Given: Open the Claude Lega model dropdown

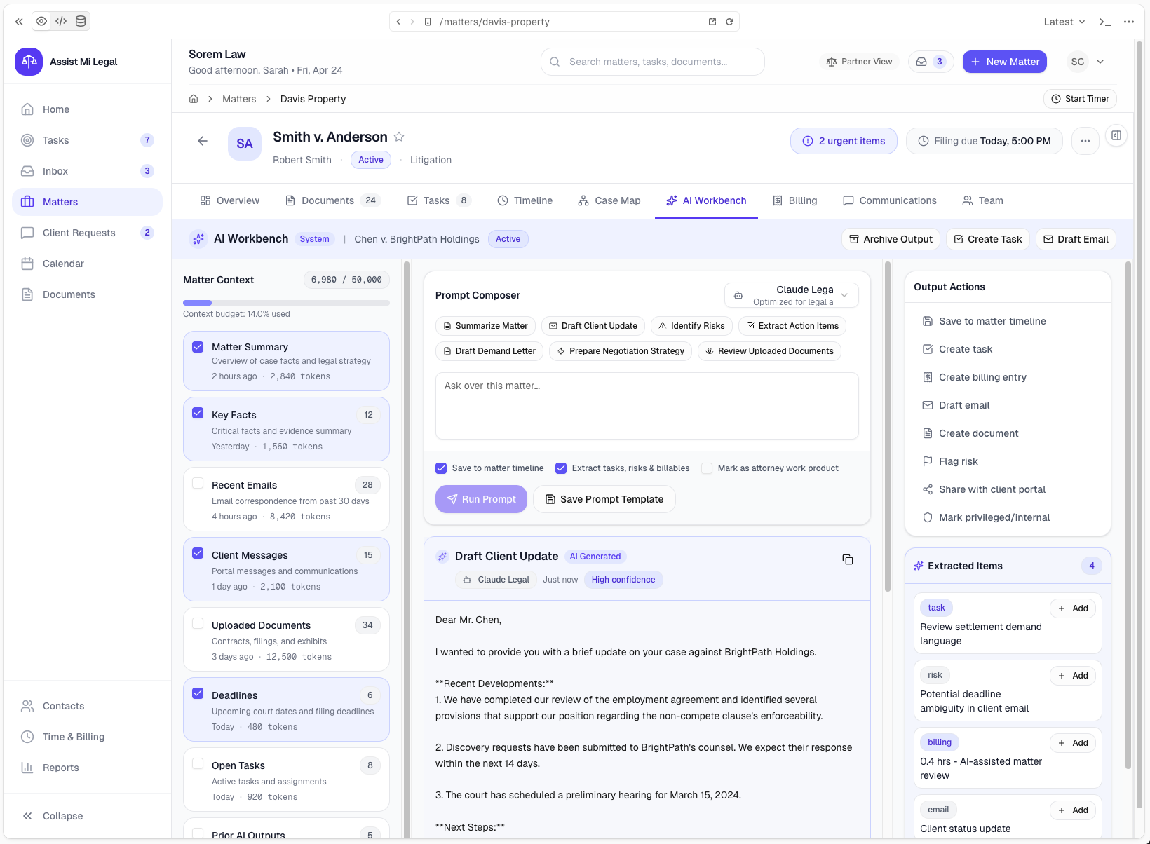Looking at the screenshot, I should click(x=791, y=294).
